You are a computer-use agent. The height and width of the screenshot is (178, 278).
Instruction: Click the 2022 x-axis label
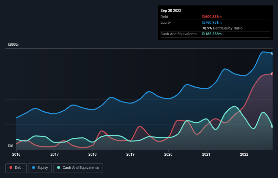[x=244, y=154]
